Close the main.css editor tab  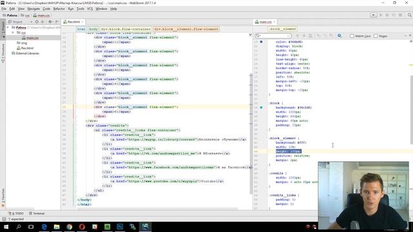tap(274, 22)
